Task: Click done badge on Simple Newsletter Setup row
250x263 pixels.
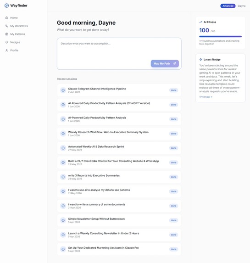Action: [173, 220]
